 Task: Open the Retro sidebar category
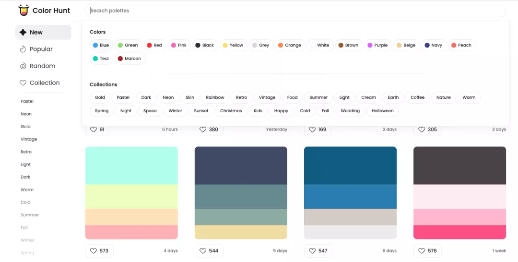[x=26, y=152]
